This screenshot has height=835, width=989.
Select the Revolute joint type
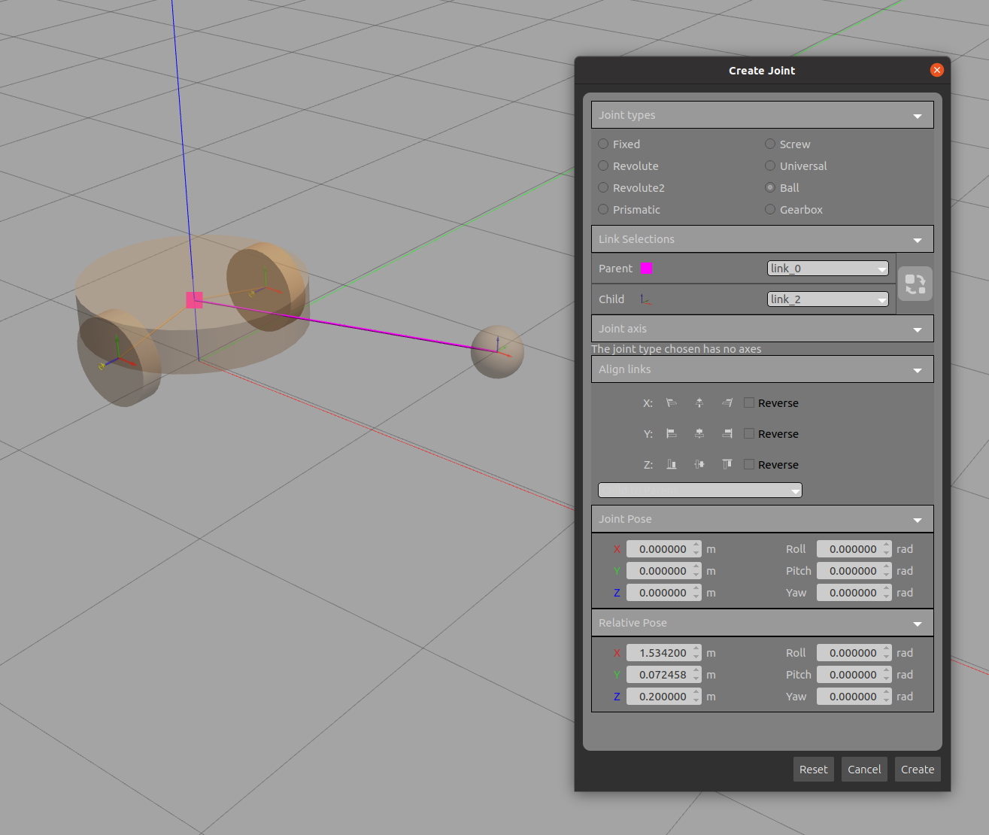(604, 166)
